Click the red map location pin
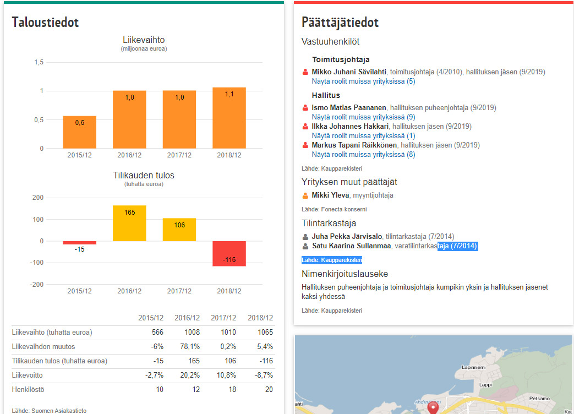574x414 pixels. pyautogui.click(x=433, y=408)
